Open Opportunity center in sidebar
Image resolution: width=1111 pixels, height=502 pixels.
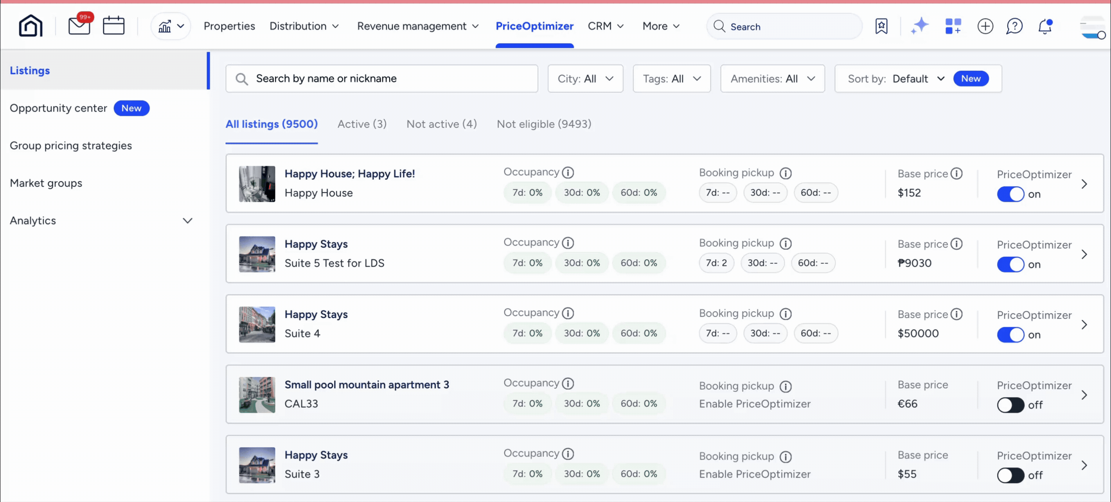coord(59,108)
